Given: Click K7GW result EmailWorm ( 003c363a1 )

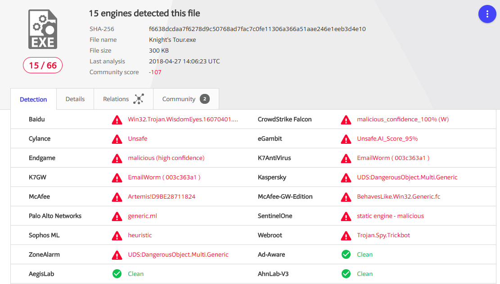Looking at the screenshot, I should click(x=164, y=177).
